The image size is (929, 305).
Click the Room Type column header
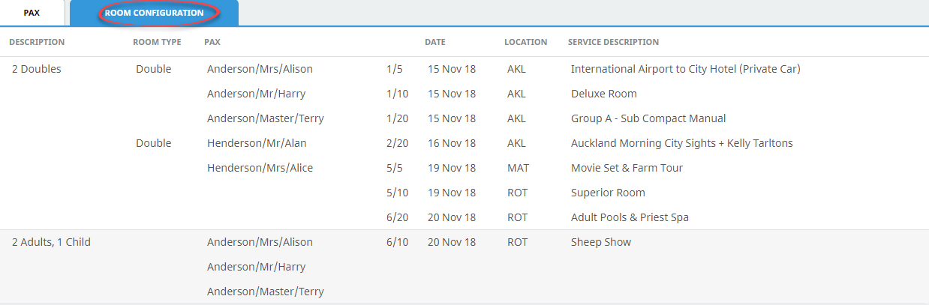(x=157, y=42)
